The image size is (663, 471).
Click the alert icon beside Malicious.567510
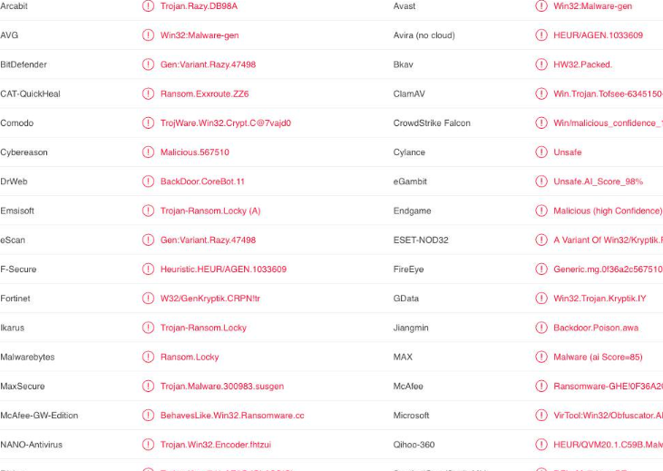click(x=149, y=152)
